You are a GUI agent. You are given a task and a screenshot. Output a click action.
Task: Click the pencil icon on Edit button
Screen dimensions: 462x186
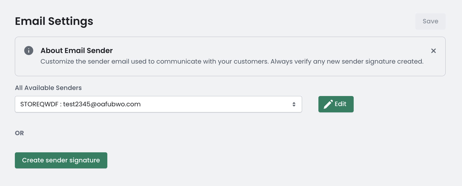click(x=328, y=104)
